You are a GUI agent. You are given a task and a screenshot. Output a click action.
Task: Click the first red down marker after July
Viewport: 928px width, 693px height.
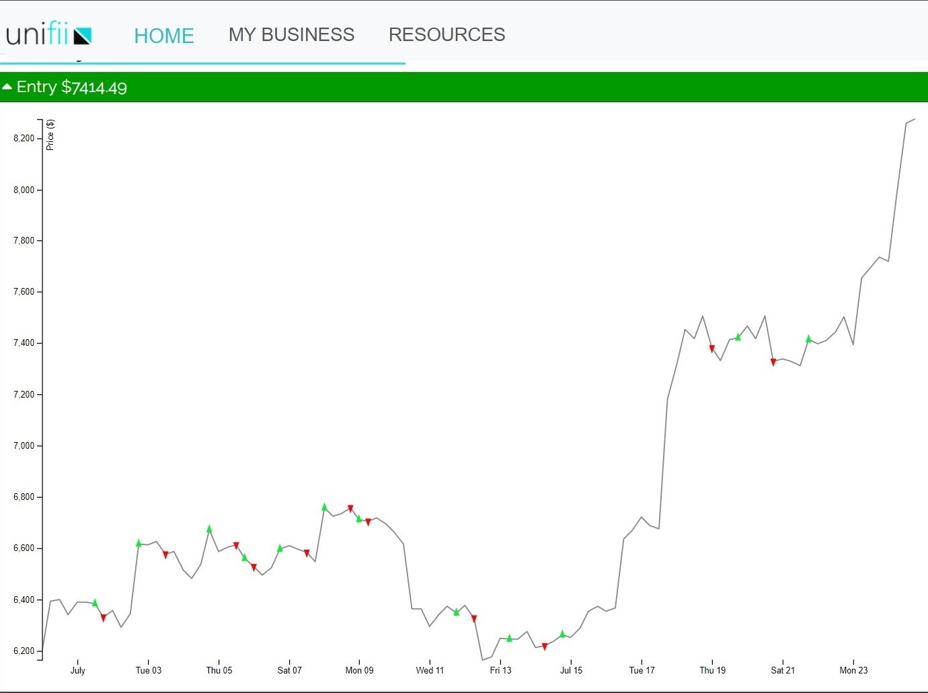[104, 618]
